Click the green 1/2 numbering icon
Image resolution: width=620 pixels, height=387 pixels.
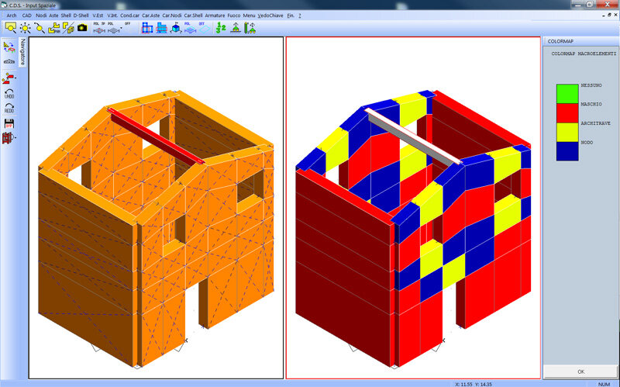click(x=220, y=28)
